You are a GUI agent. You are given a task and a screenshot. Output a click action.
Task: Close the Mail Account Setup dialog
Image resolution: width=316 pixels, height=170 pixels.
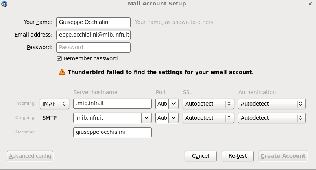pyautogui.click(x=310, y=4)
